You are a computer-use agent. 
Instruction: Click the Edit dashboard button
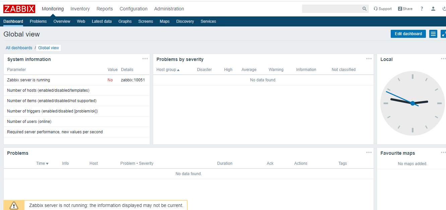[408, 34]
